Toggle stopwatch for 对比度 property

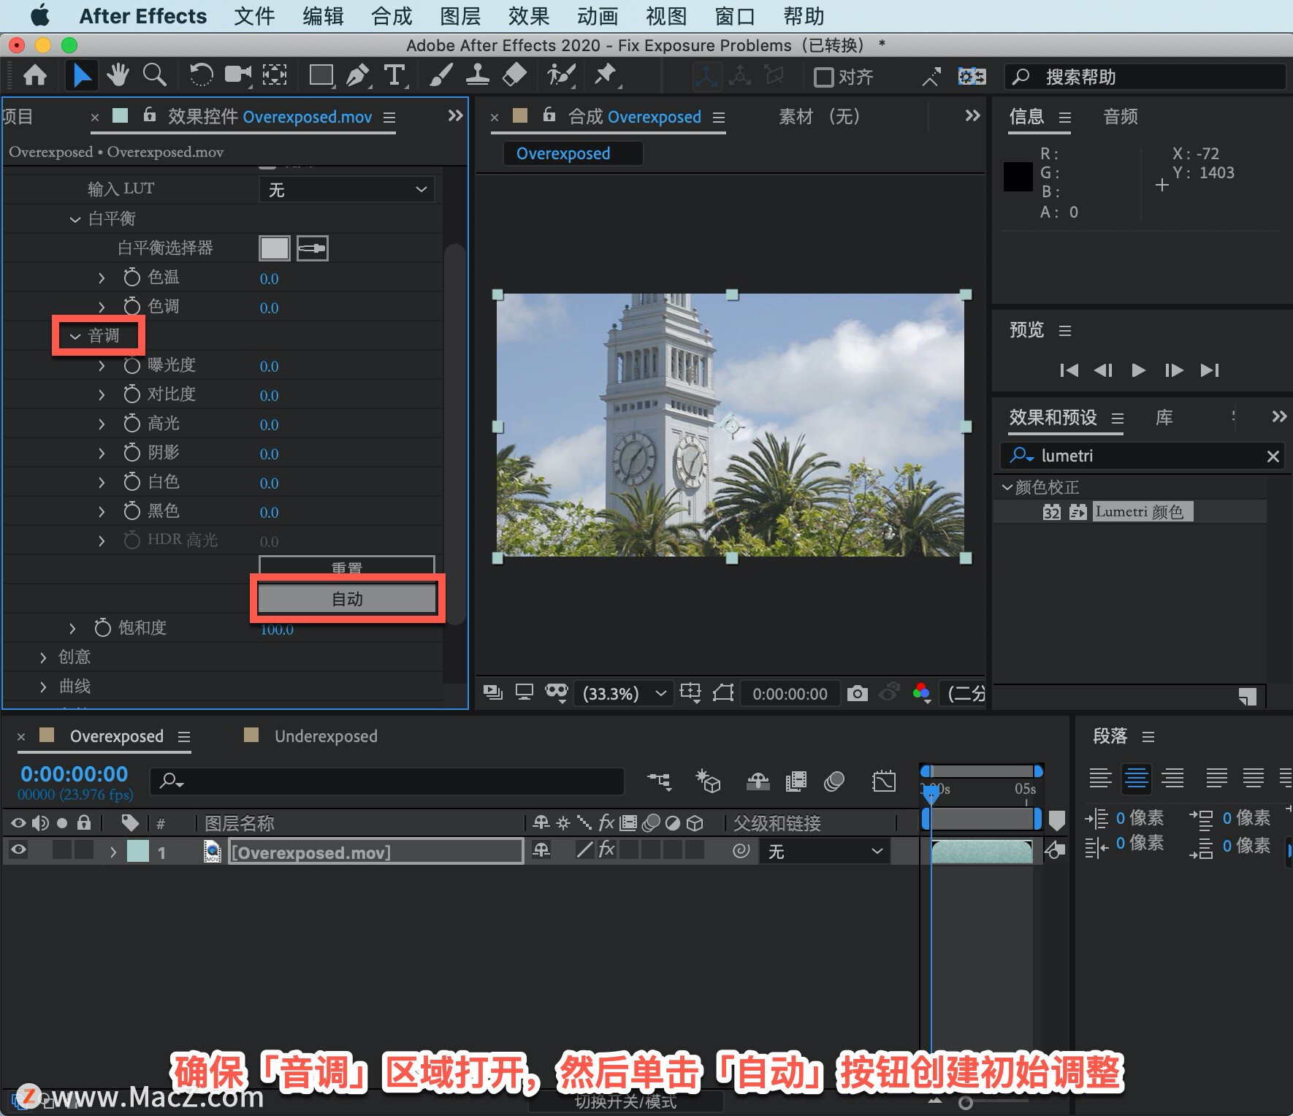[x=131, y=394]
